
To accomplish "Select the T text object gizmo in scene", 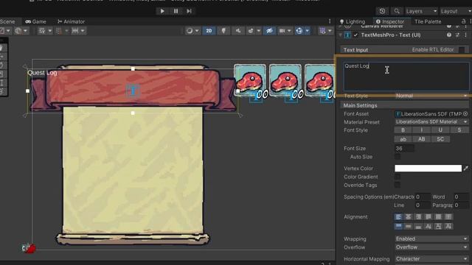I will [x=133, y=91].
